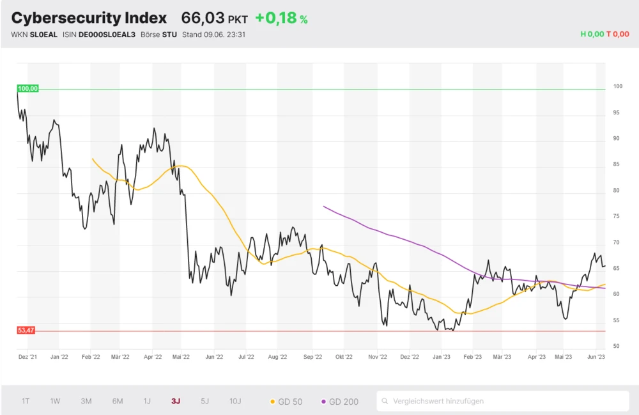The height and width of the screenshot is (415, 639).
Task: Click the red 53,47 low marker
Action: 26,330
